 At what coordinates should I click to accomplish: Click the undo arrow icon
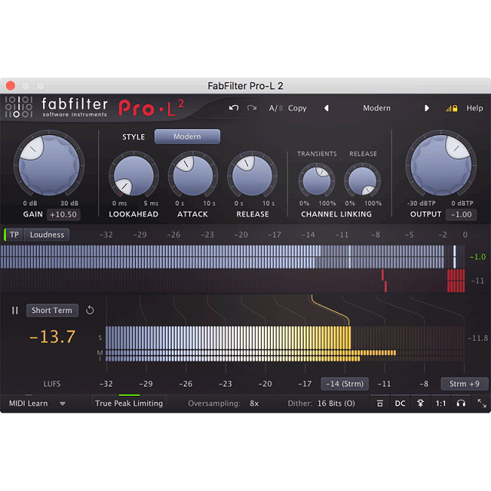[233, 108]
